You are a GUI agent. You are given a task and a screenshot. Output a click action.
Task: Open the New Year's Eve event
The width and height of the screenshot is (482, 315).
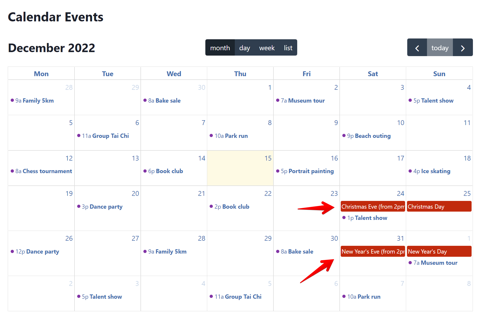pyautogui.click(x=373, y=251)
